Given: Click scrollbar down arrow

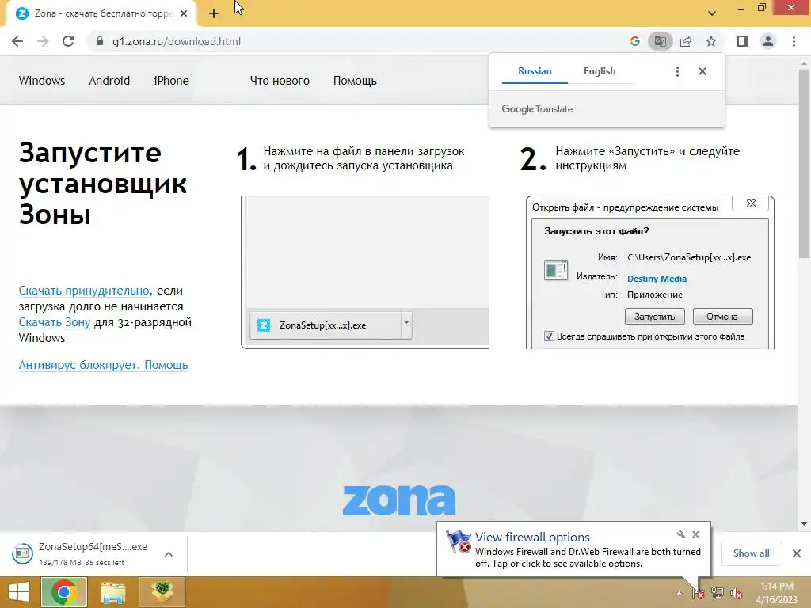Looking at the screenshot, I should (805, 524).
